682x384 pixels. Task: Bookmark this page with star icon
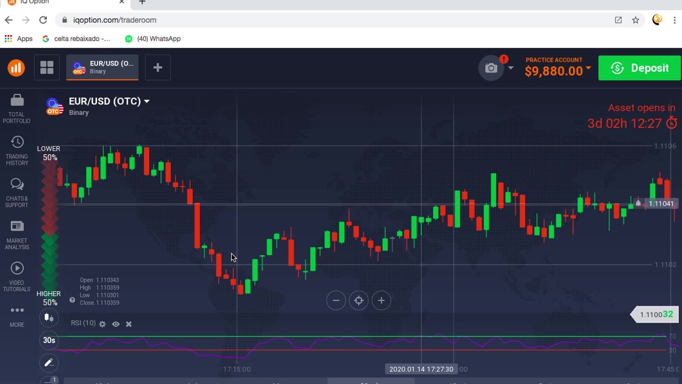[x=636, y=20]
